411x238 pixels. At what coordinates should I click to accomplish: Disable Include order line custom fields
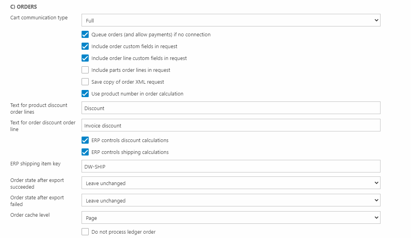tap(85, 58)
